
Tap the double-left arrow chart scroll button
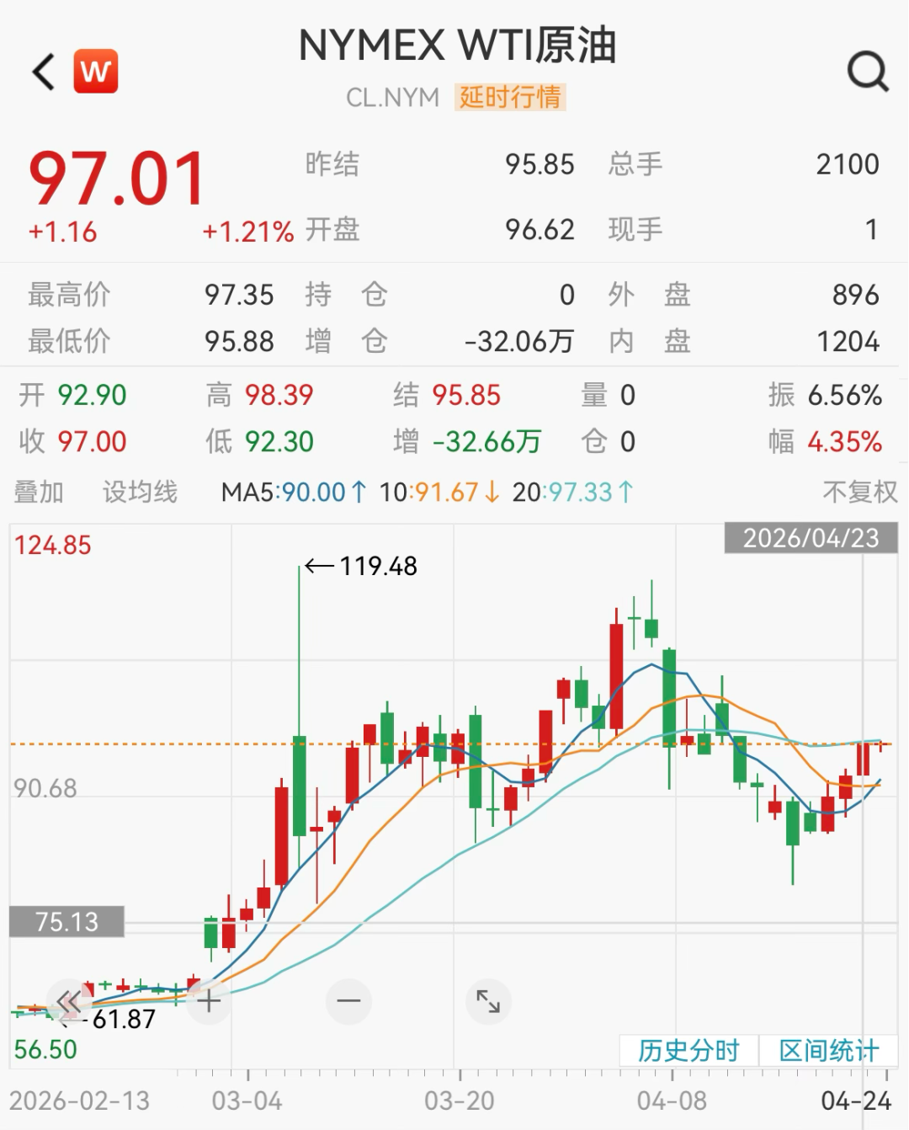(x=68, y=1001)
